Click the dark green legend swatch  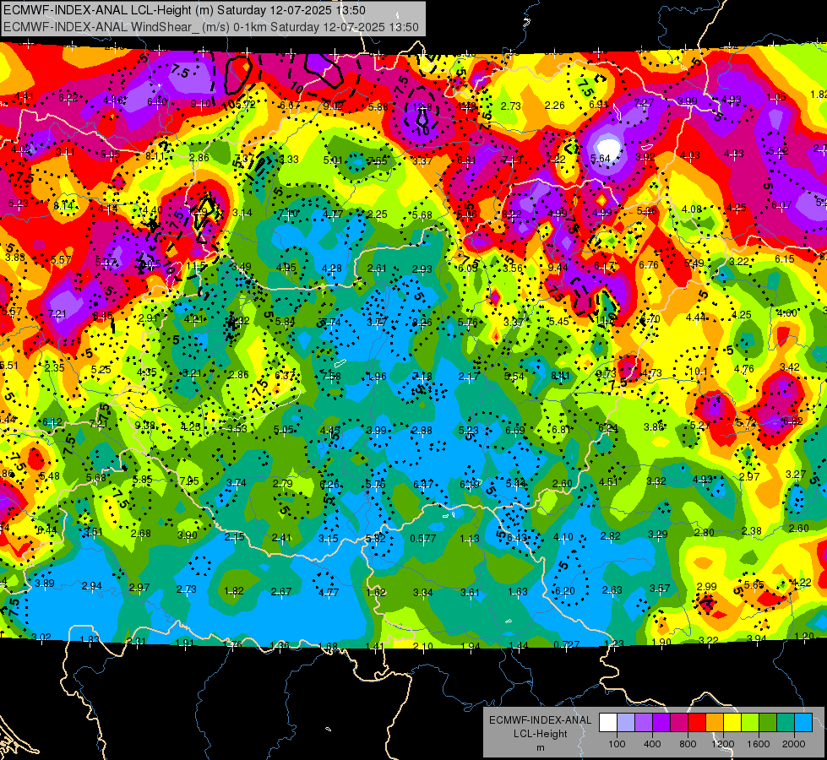click(768, 723)
